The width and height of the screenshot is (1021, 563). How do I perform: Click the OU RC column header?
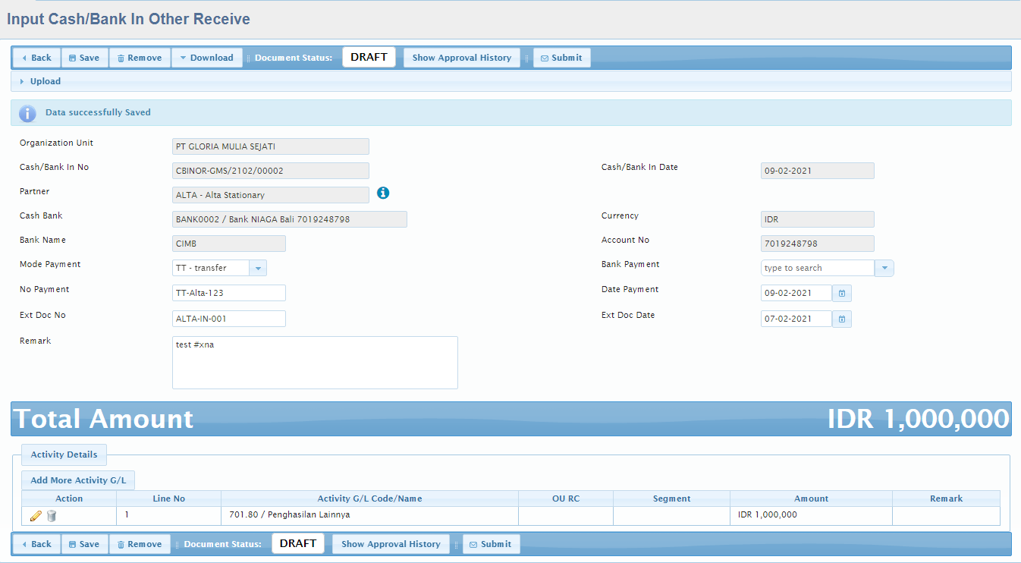(566, 499)
